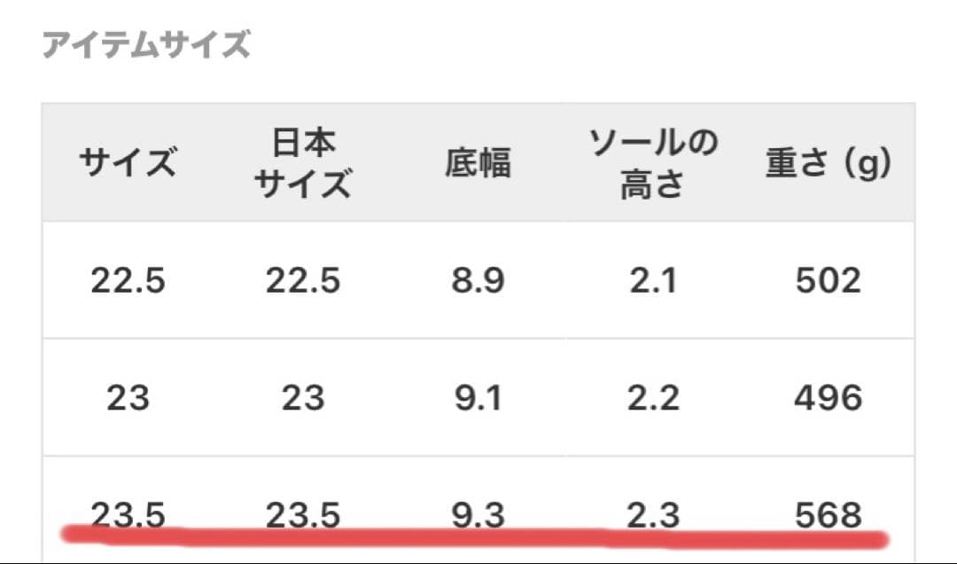Click 23 in the サイズ column
This screenshot has width=957, height=564.
point(128,397)
